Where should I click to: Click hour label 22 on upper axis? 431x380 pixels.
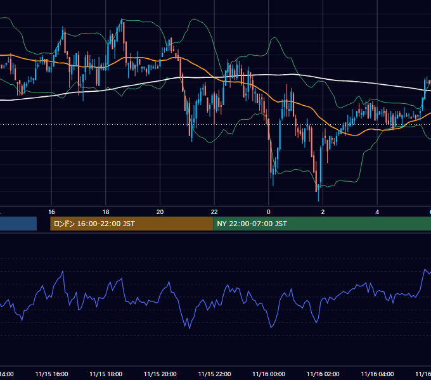(x=214, y=212)
